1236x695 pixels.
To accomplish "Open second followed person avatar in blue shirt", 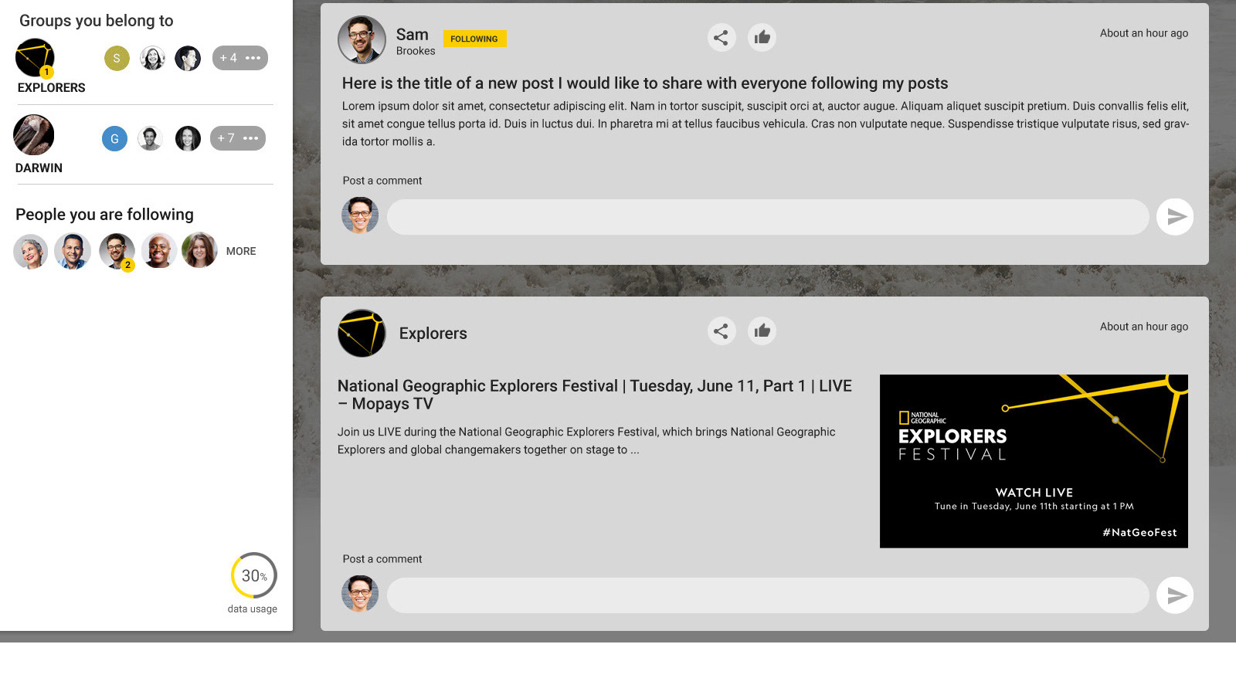I will [x=73, y=251].
